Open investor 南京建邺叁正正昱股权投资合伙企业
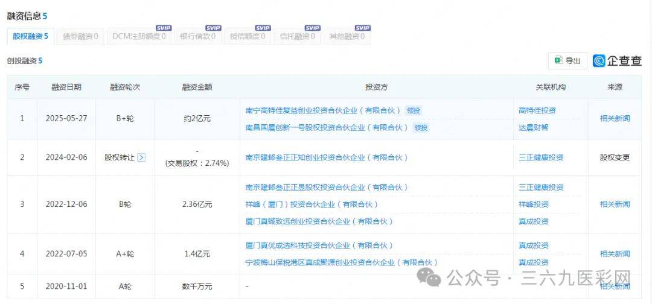The image size is (652, 304). [327, 188]
